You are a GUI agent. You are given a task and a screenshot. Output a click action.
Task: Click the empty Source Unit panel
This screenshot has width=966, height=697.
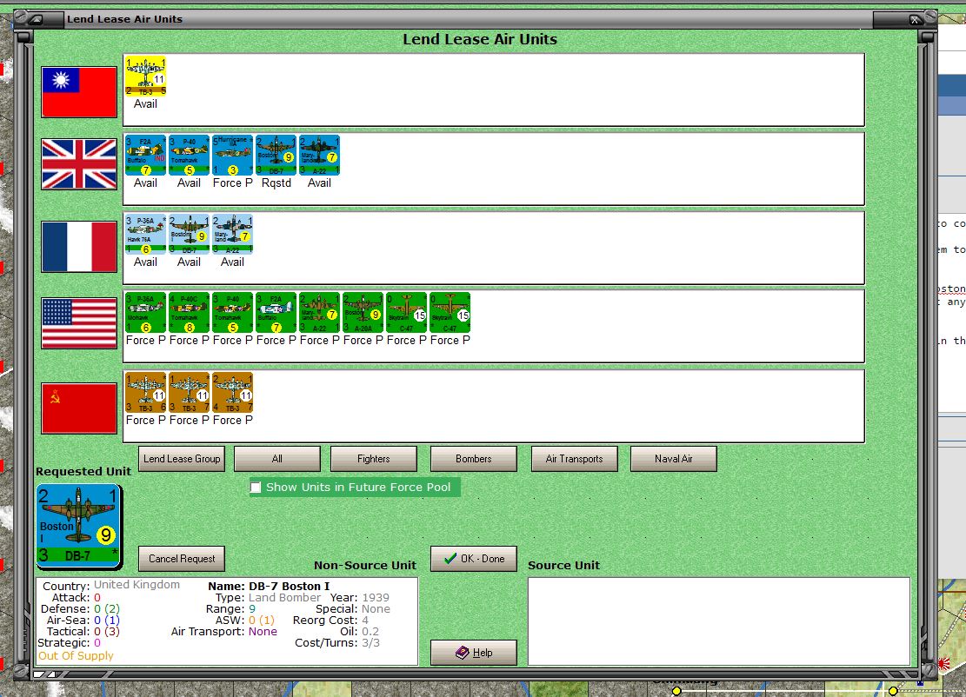[x=719, y=621]
